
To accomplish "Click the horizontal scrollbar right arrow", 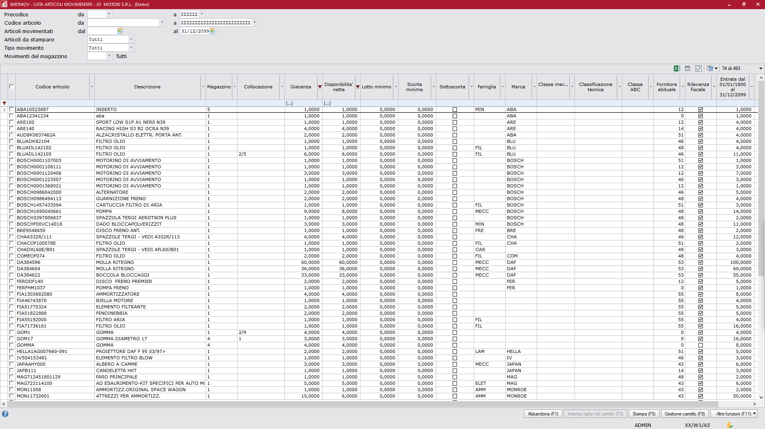I will [x=754, y=404].
